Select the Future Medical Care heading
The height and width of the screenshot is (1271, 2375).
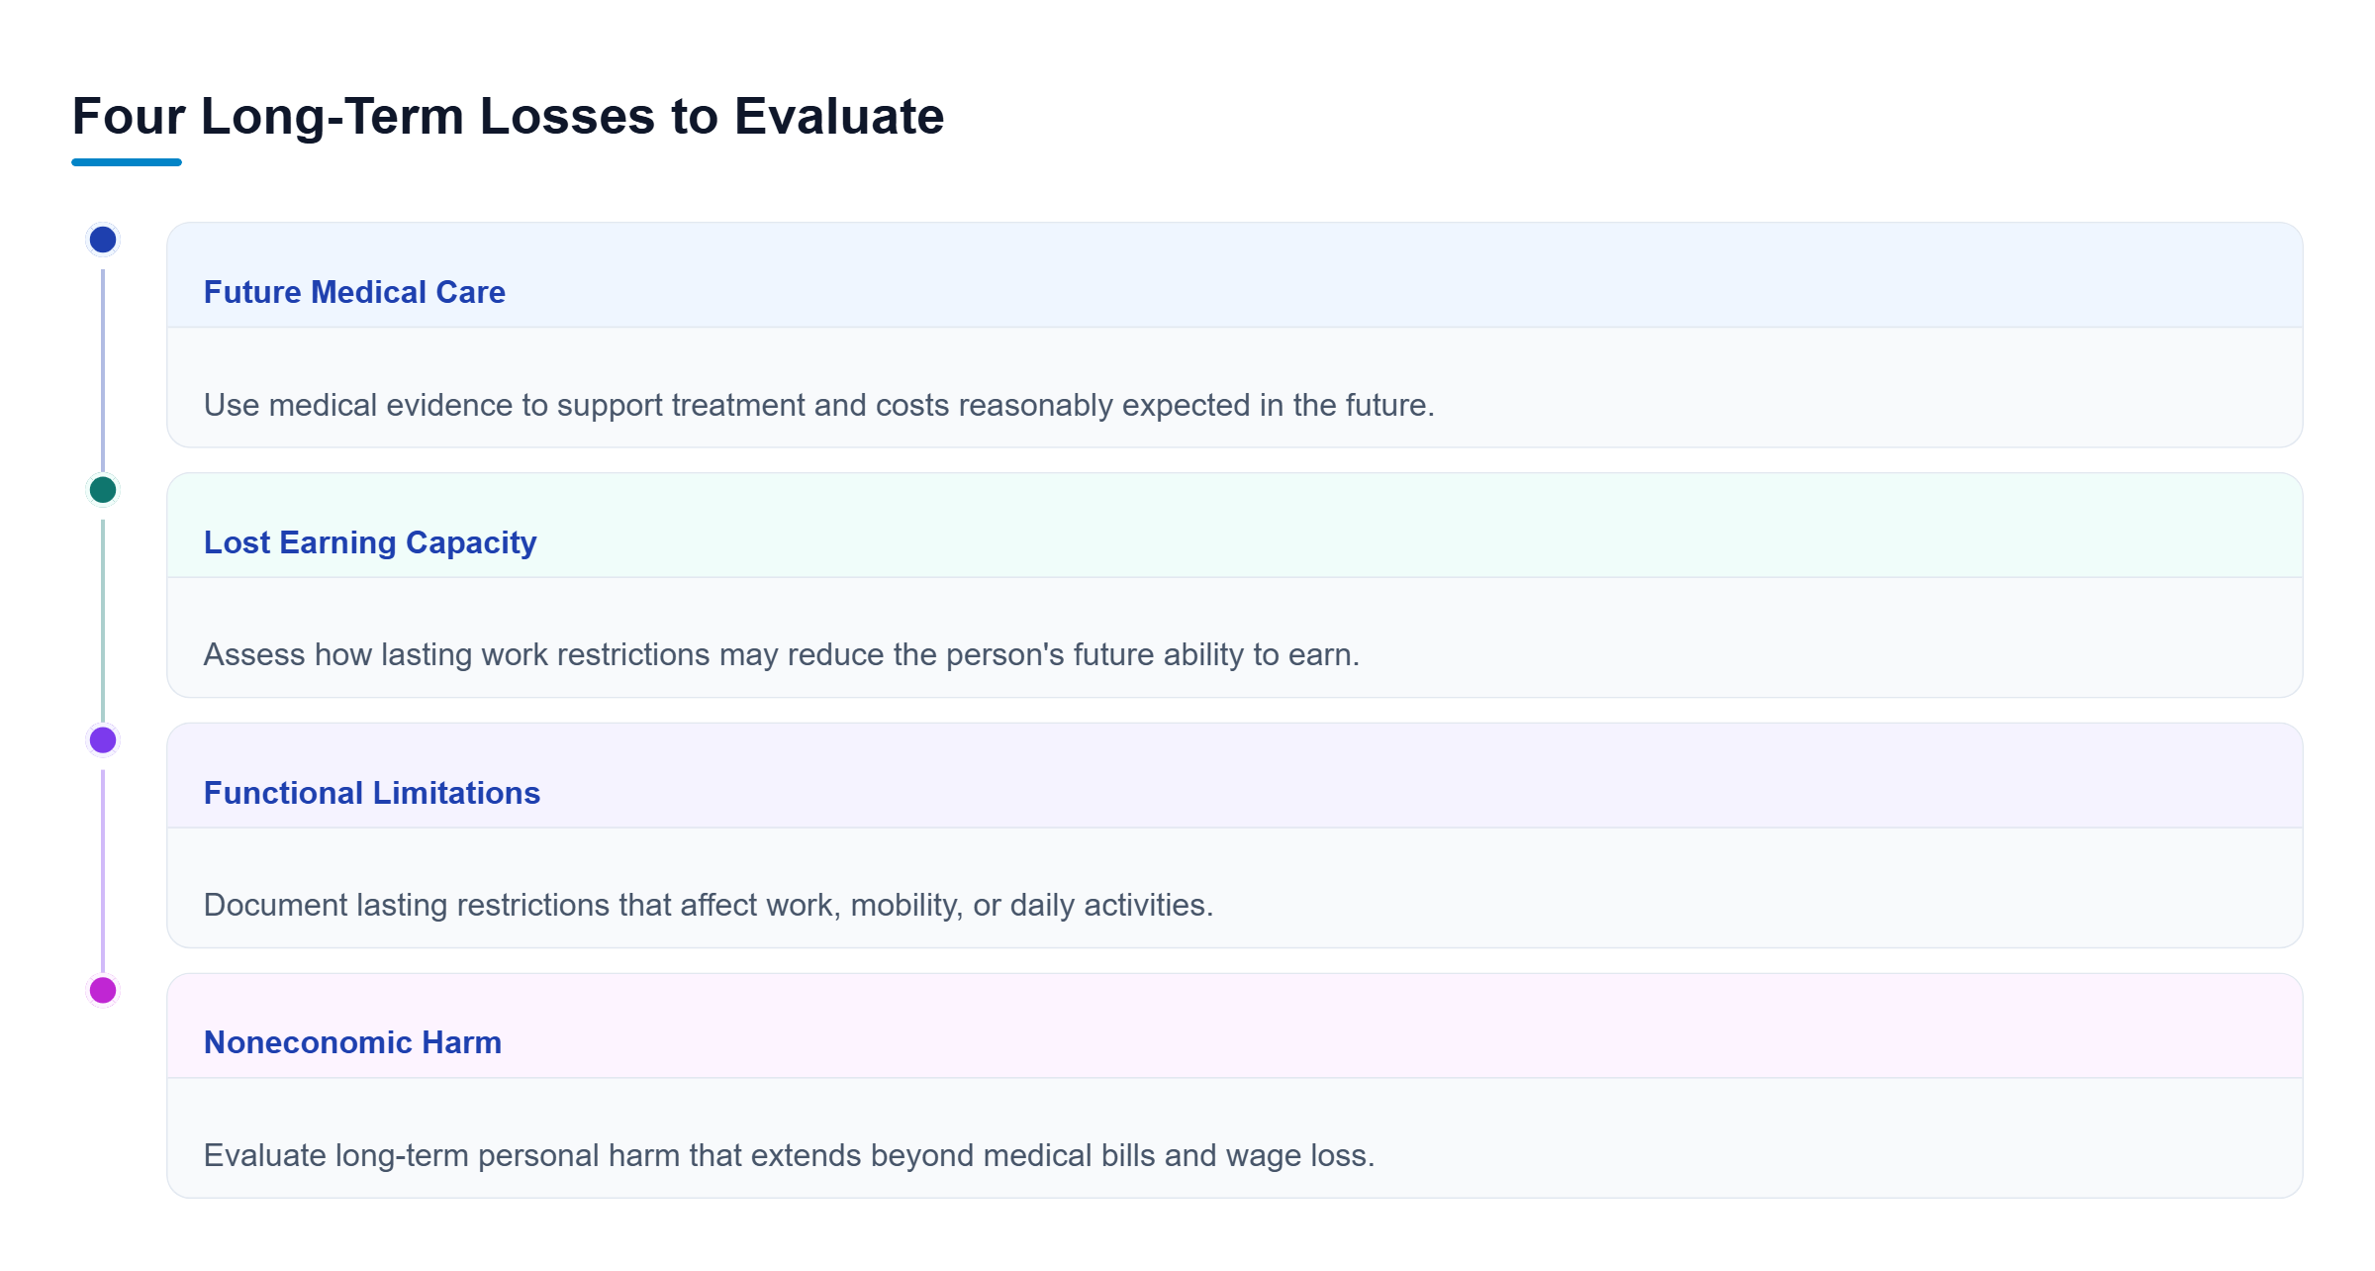(x=354, y=292)
